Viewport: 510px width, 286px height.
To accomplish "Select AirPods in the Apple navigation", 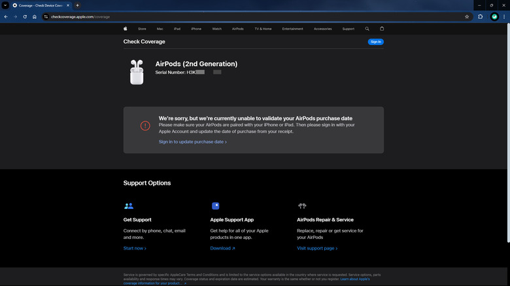I will (237, 29).
